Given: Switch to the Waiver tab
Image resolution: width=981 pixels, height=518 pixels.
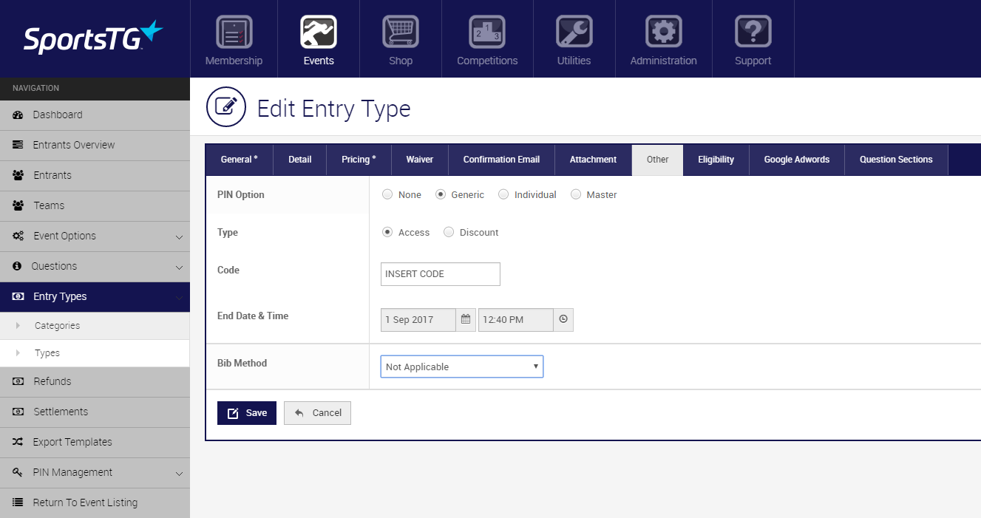Looking at the screenshot, I should (x=420, y=160).
